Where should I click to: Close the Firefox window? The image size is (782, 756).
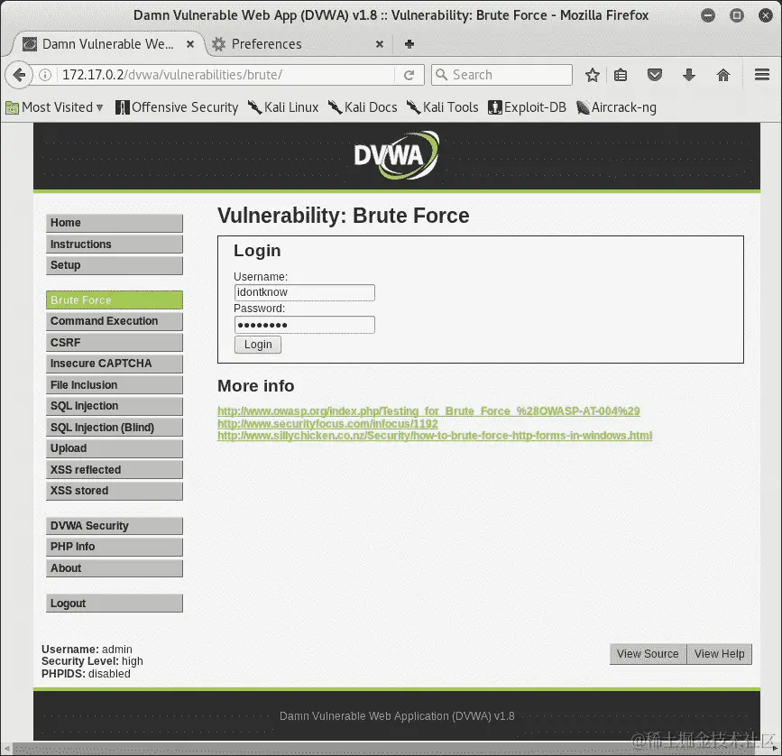click(x=766, y=15)
